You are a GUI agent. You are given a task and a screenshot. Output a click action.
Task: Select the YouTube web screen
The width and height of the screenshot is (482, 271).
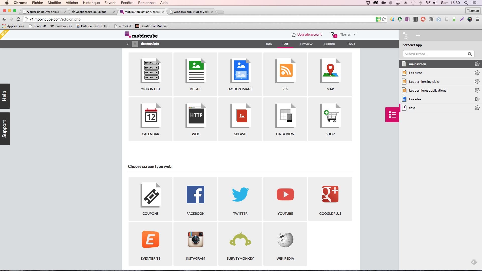click(285, 199)
